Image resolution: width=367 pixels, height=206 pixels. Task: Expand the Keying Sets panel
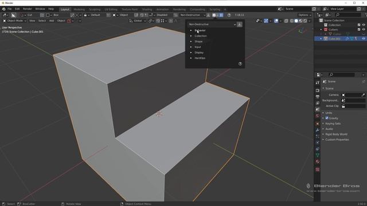(333, 124)
